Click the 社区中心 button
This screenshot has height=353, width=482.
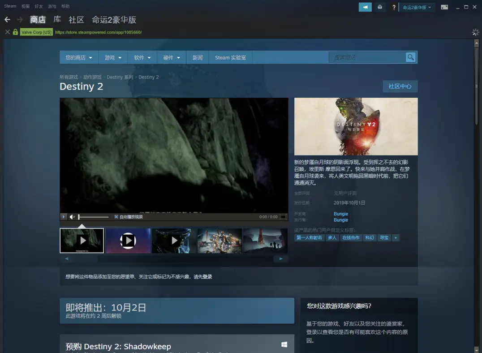click(x=400, y=86)
